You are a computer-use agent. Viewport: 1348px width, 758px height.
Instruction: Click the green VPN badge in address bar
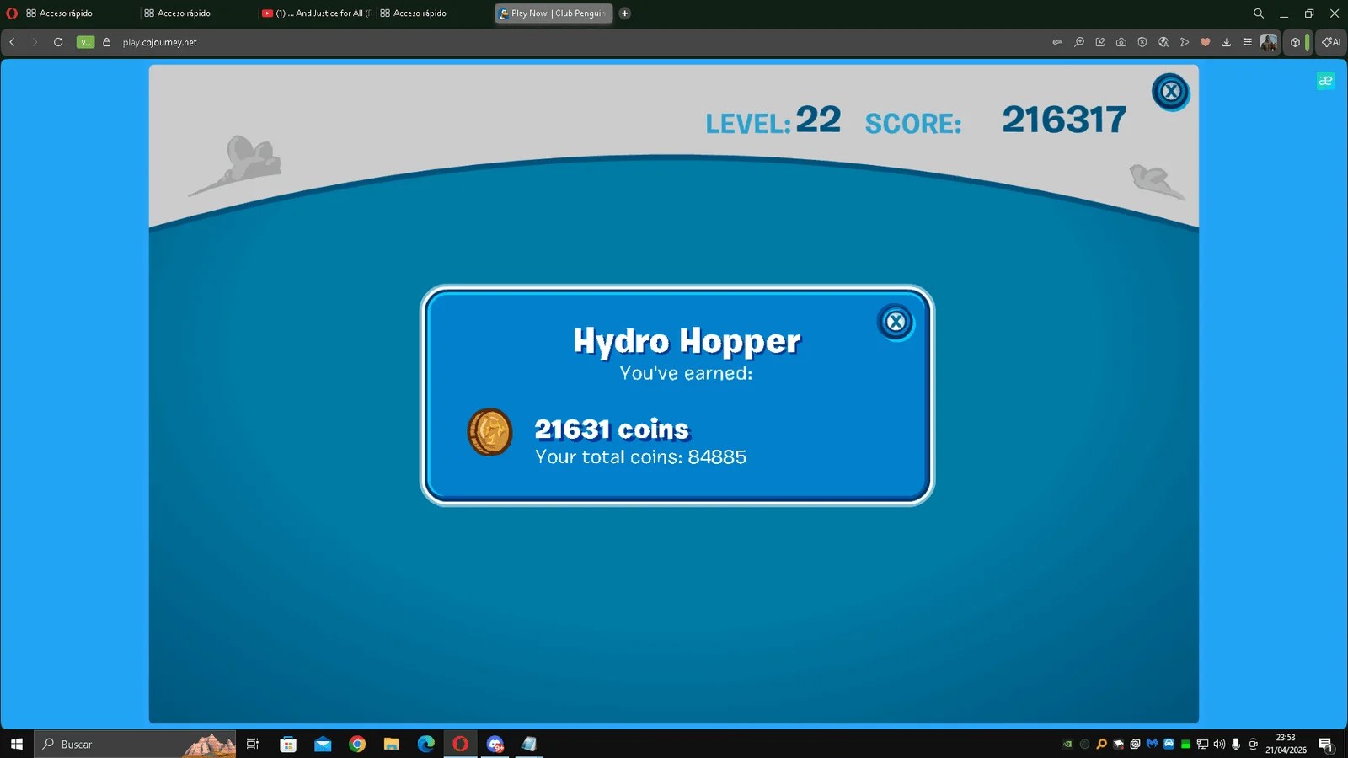[85, 42]
